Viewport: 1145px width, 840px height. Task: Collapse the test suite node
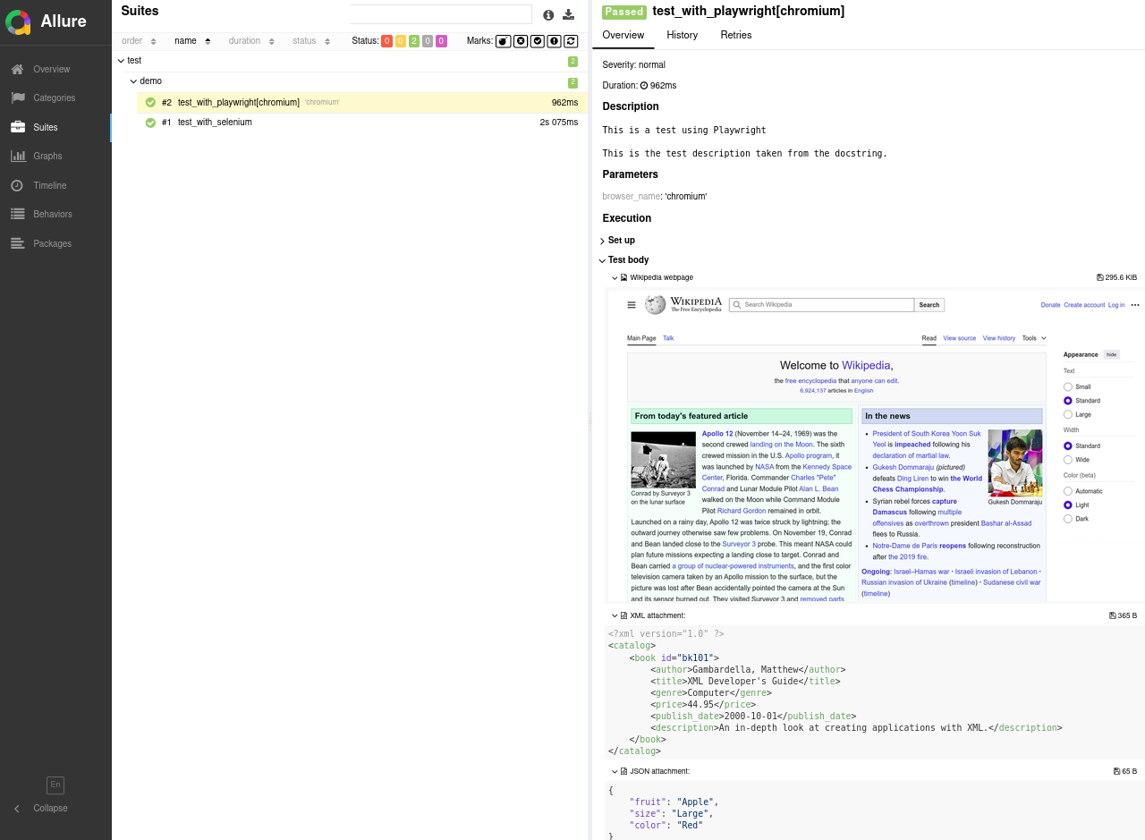click(121, 61)
